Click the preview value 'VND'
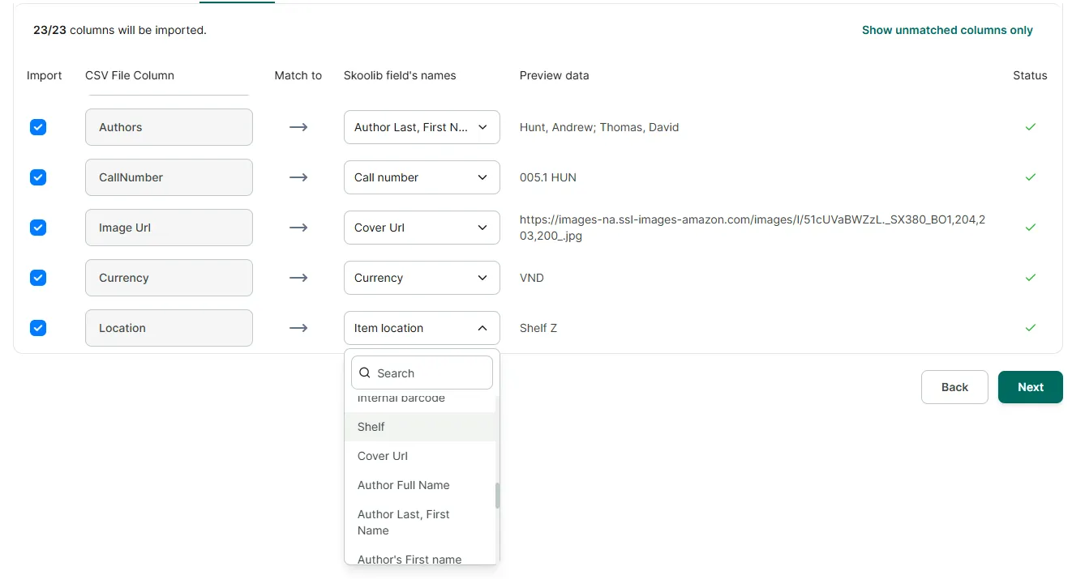This screenshot has height=579, width=1072. [532, 278]
